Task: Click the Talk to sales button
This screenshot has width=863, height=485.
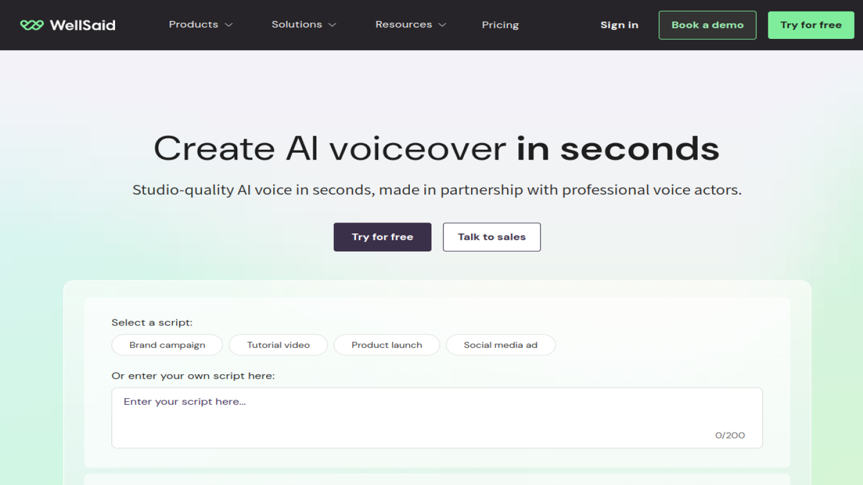Action: point(491,237)
